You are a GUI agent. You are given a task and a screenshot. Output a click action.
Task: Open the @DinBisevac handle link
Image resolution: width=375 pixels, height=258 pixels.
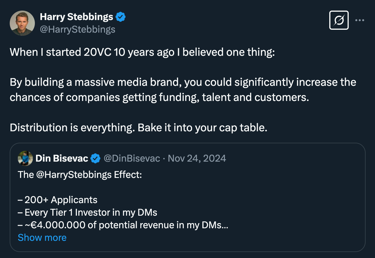[x=132, y=158]
